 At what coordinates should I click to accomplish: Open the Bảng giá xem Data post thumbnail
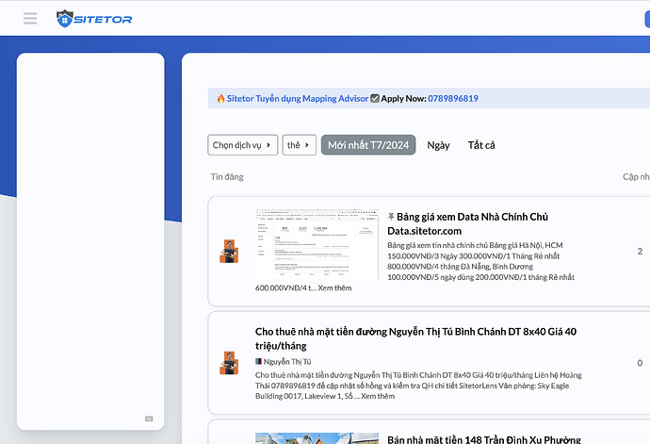point(317,244)
